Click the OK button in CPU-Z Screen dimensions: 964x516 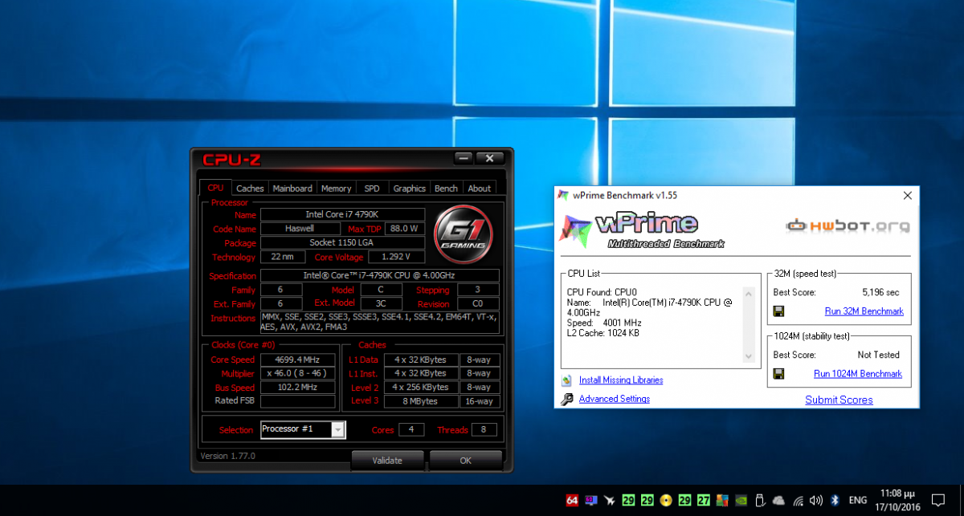click(x=466, y=461)
